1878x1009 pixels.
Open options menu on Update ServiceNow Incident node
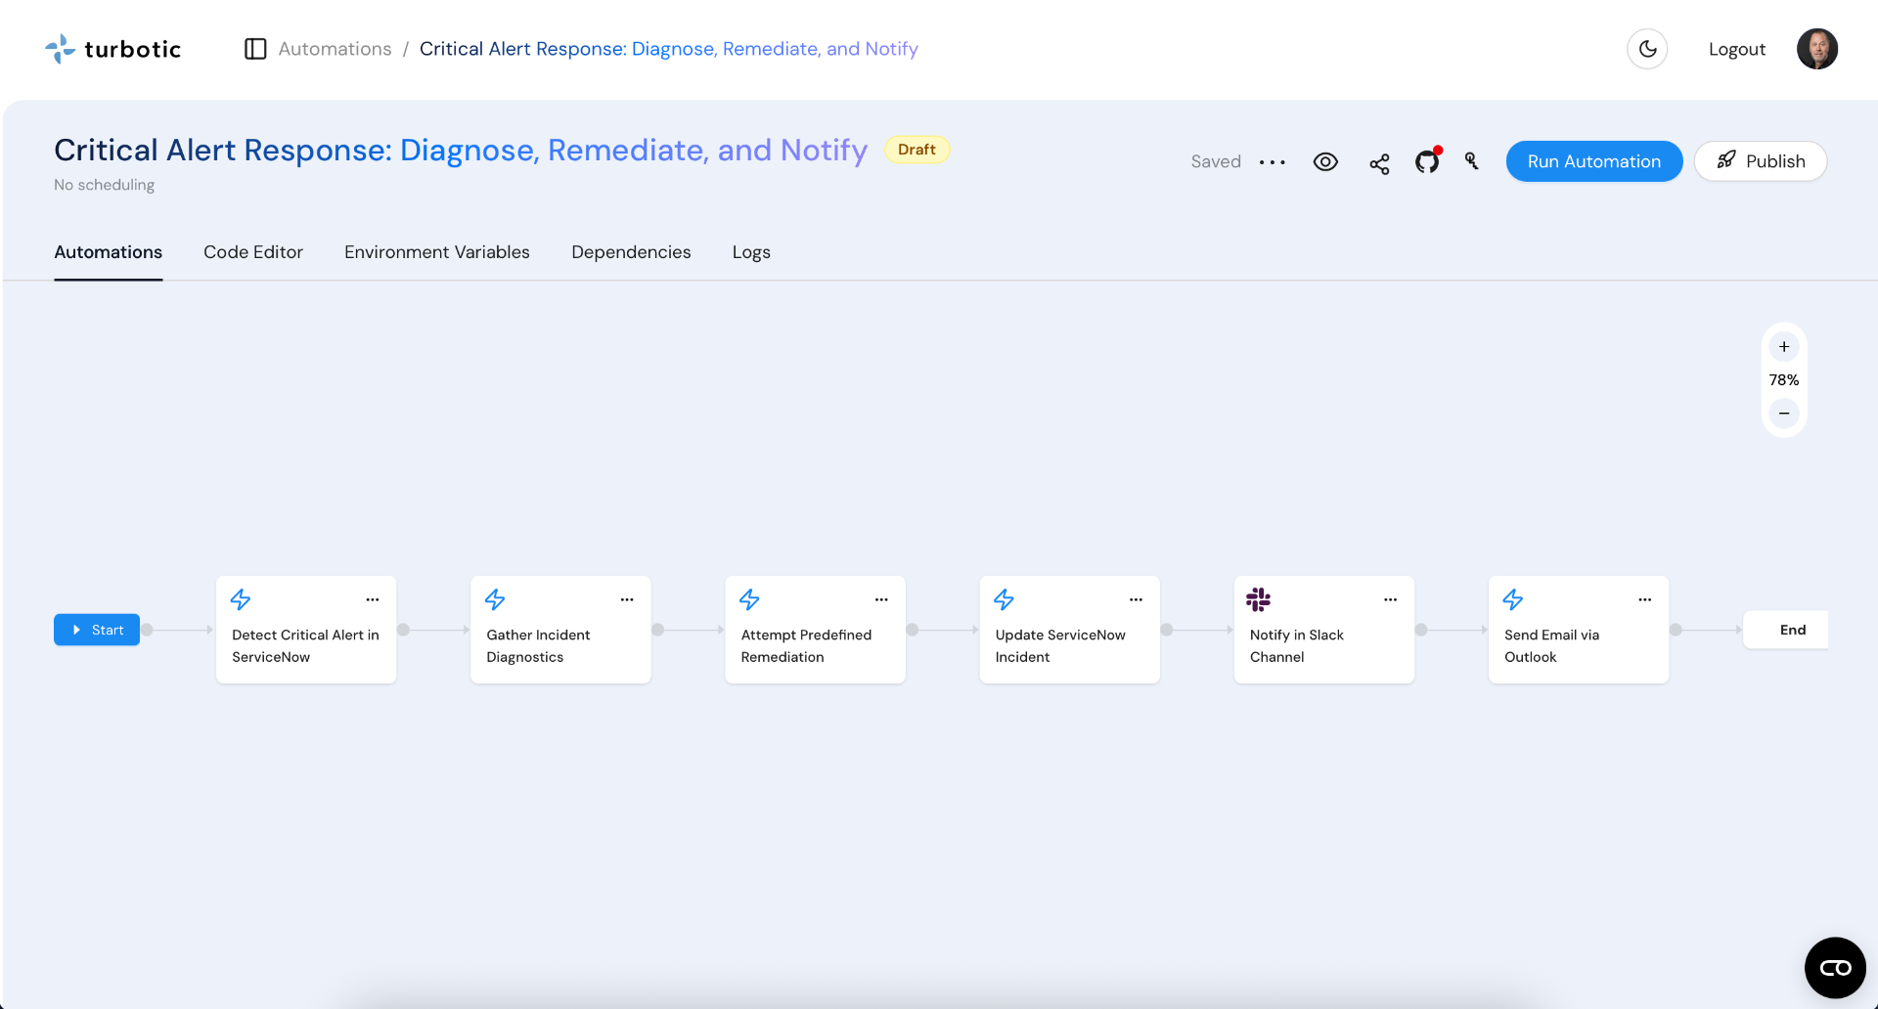click(x=1136, y=599)
